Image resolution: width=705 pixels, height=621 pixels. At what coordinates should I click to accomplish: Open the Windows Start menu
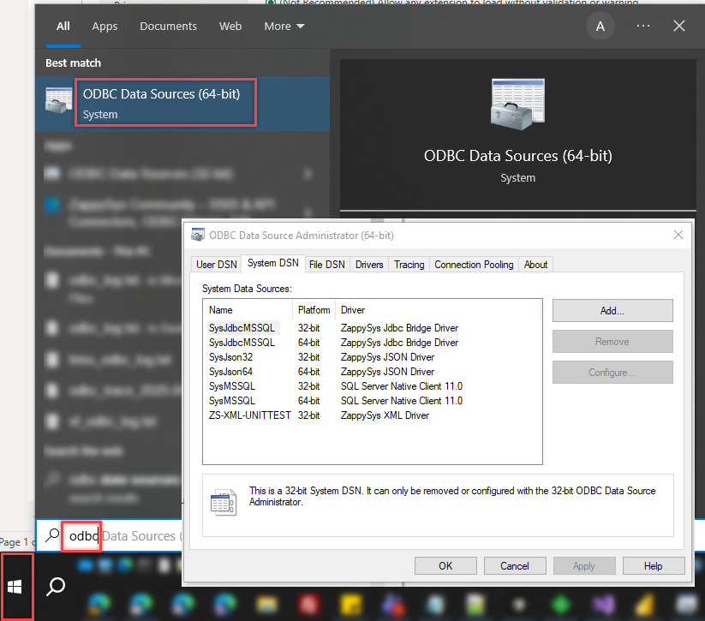coord(15,586)
